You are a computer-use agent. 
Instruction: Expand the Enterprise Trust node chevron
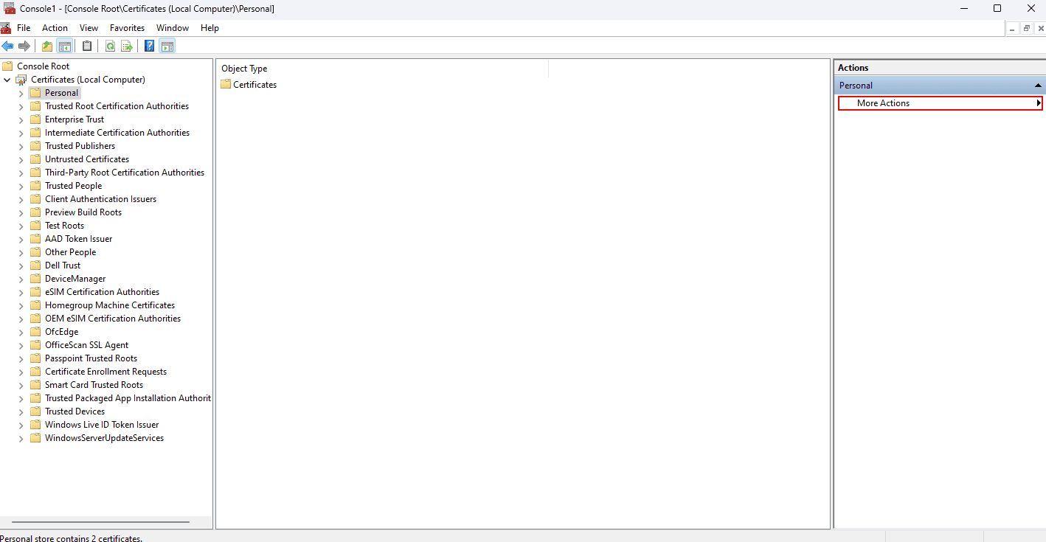coord(21,120)
